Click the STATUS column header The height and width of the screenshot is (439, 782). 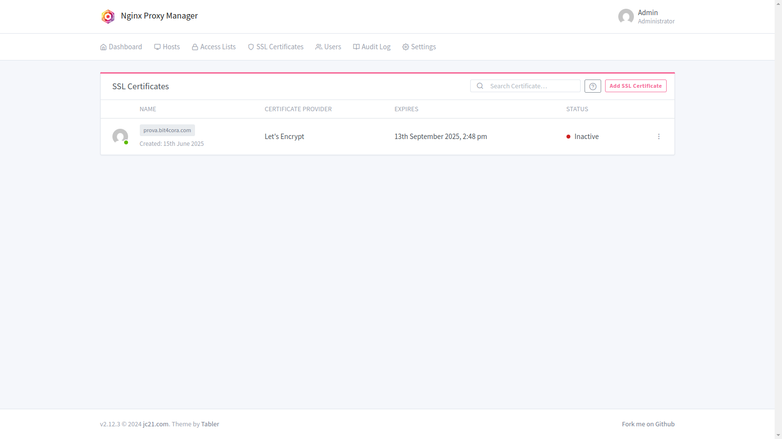(577, 109)
